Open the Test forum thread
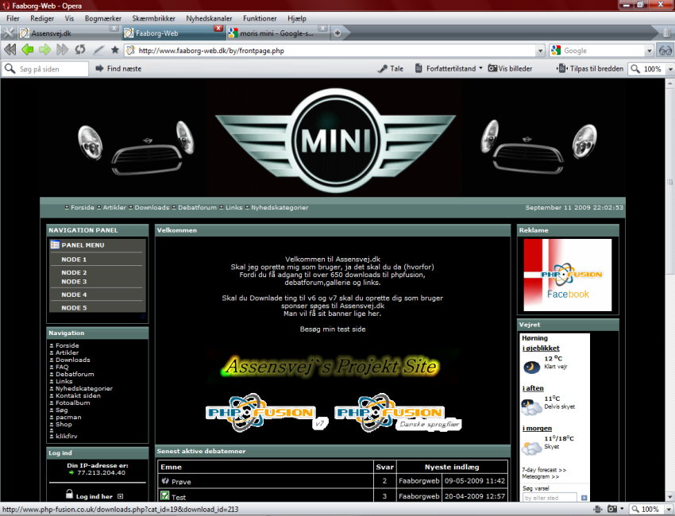This screenshot has height=516, width=675. (179, 497)
